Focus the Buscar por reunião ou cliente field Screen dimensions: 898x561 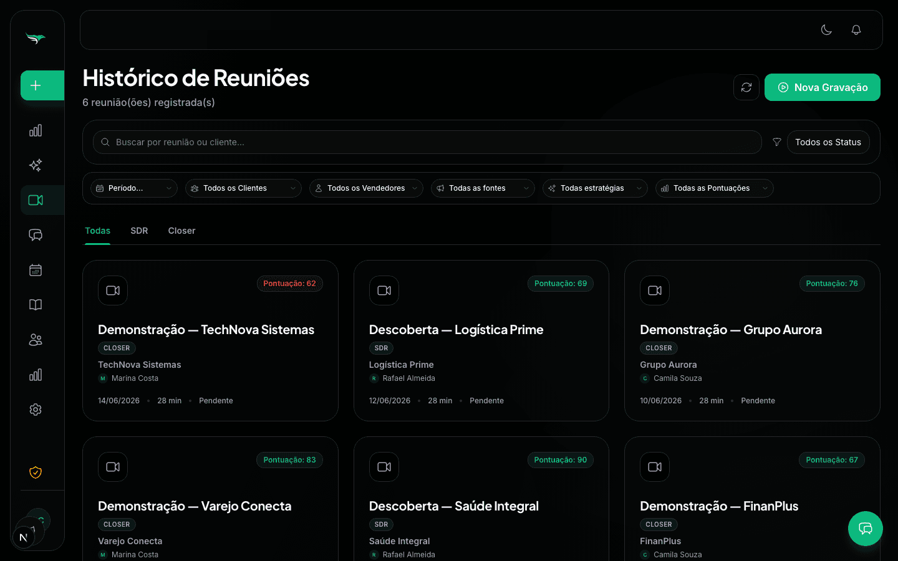tap(427, 142)
